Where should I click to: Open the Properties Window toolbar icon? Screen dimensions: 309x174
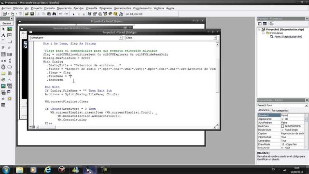(95, 14)
